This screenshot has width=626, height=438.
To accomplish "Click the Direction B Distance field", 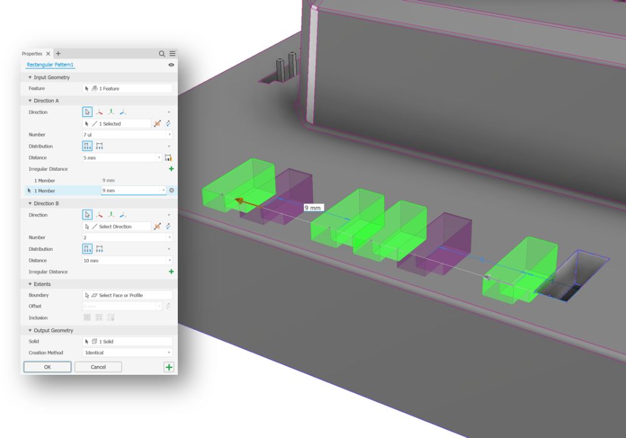I will point(123,260).
